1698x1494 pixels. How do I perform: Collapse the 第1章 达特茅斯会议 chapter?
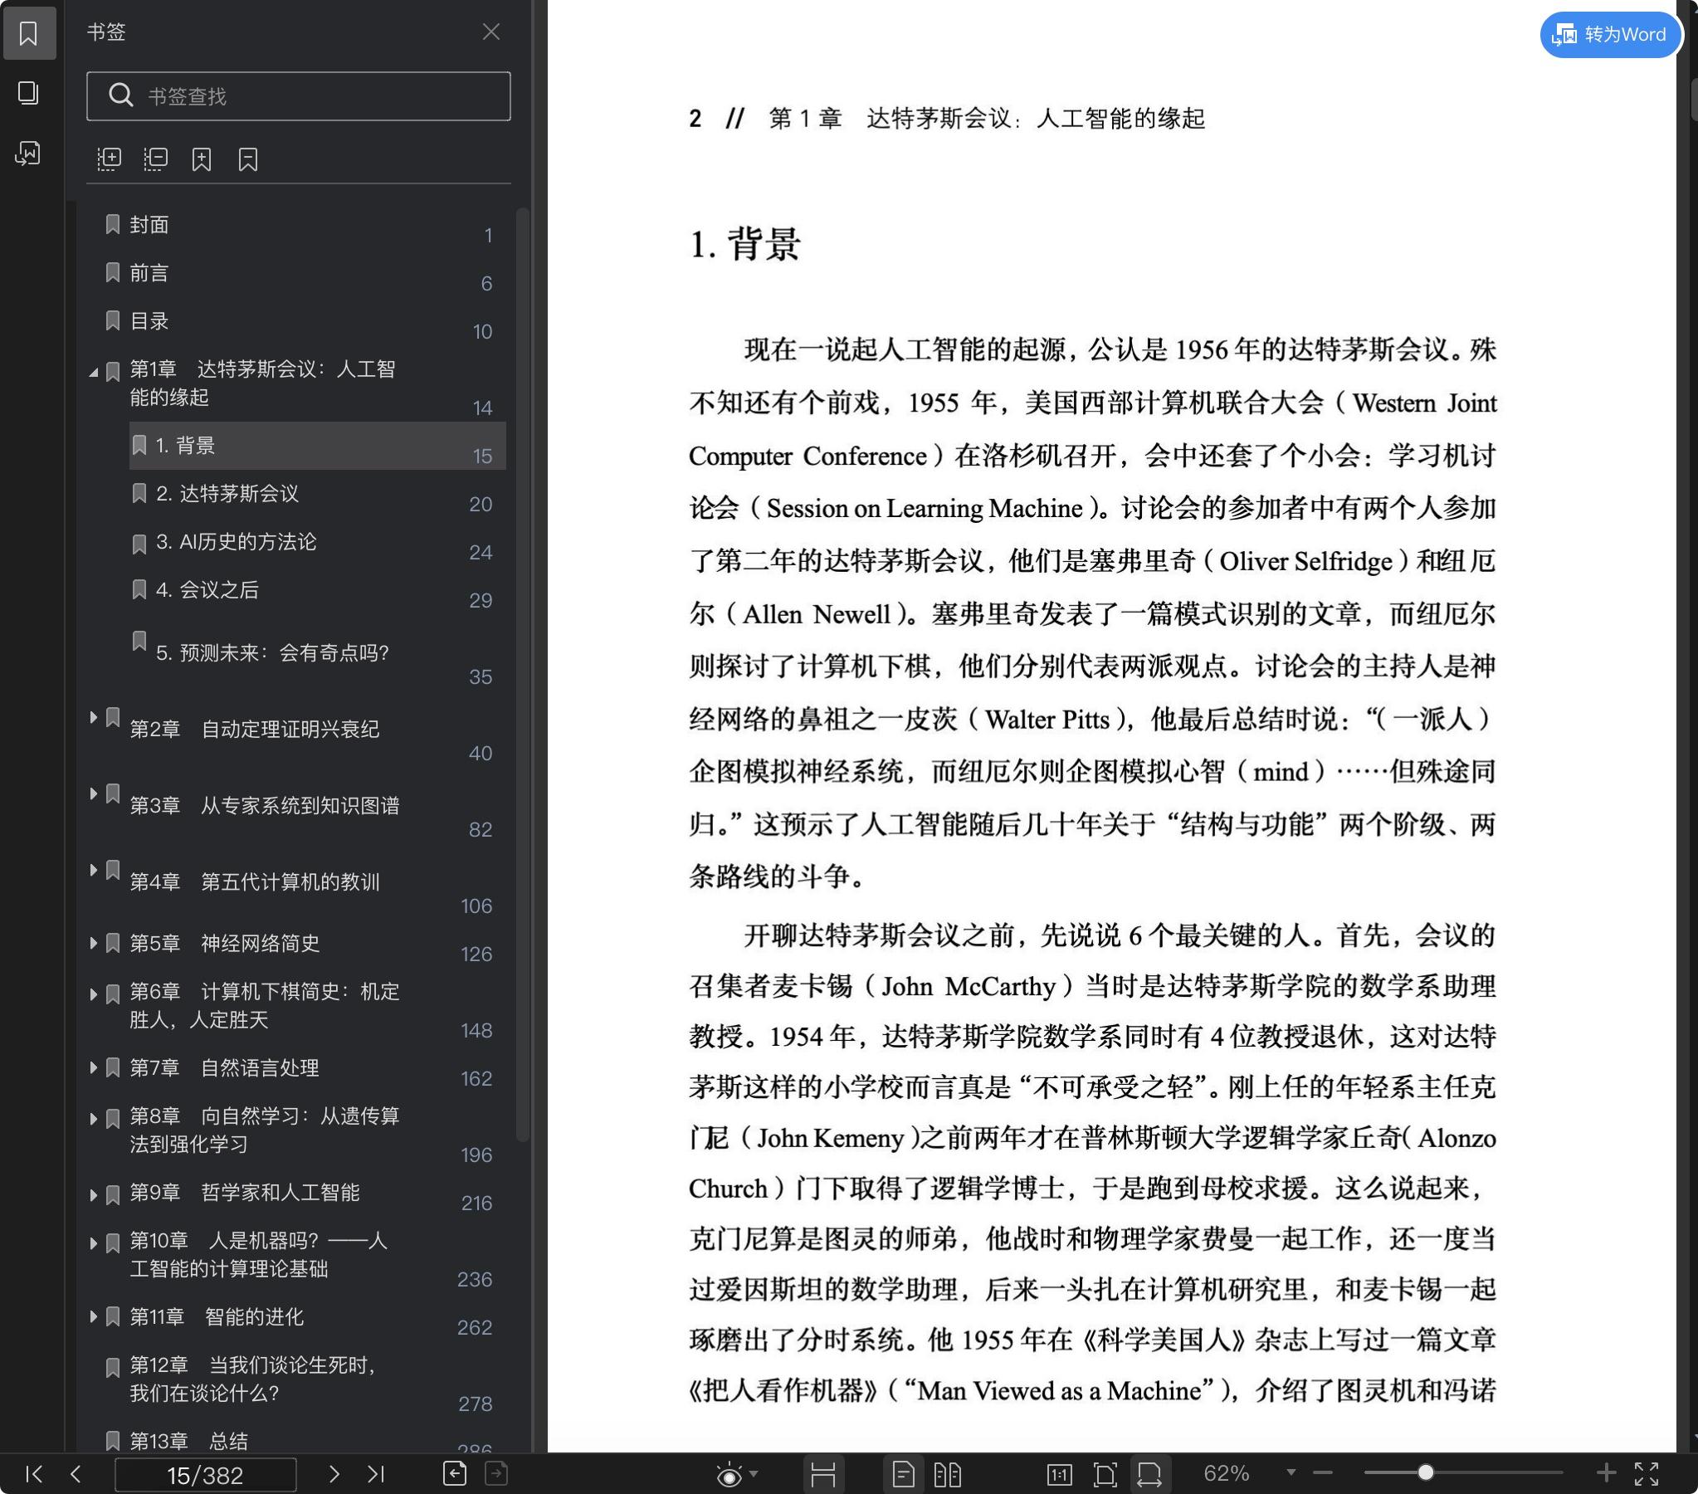(x=93, y=371)
